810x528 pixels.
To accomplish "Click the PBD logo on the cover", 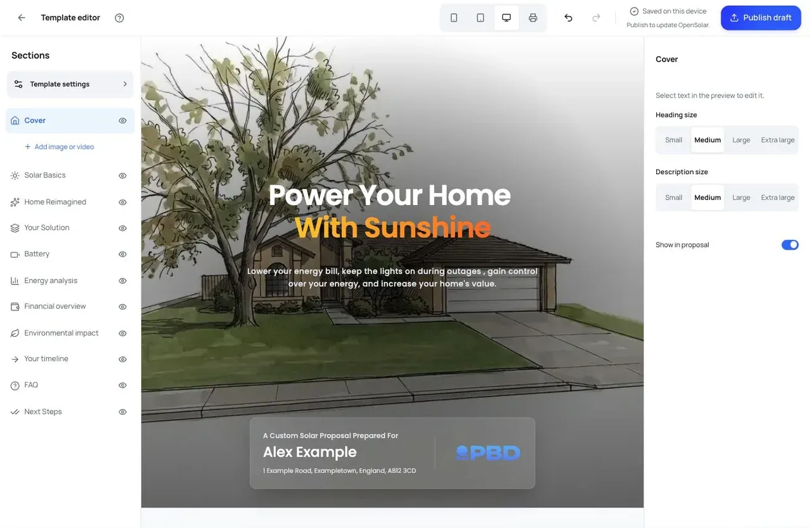I will (488, 453).
